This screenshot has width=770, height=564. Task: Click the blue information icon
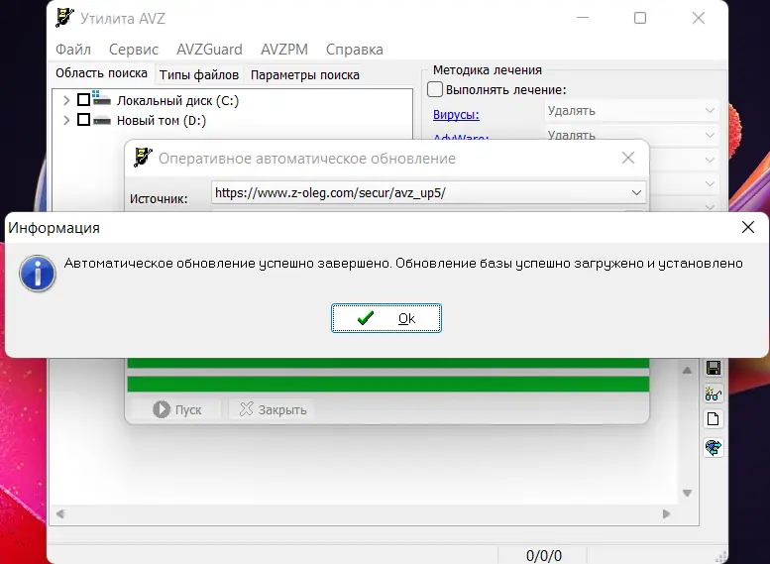click(x=38, y=274)
